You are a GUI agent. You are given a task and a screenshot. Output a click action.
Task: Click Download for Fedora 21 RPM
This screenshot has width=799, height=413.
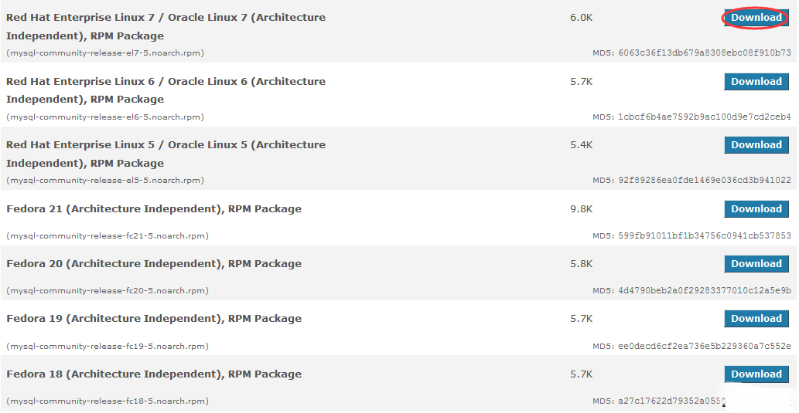point(756,209)
